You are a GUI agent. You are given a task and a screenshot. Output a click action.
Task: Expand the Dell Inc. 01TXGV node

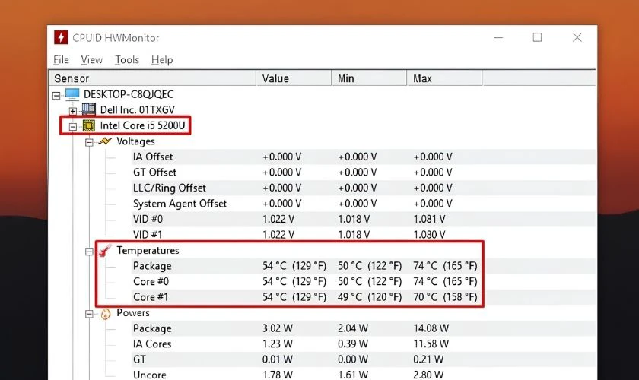72,111
